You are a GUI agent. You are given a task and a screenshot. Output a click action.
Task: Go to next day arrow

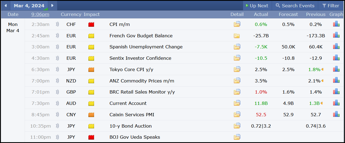52,6
